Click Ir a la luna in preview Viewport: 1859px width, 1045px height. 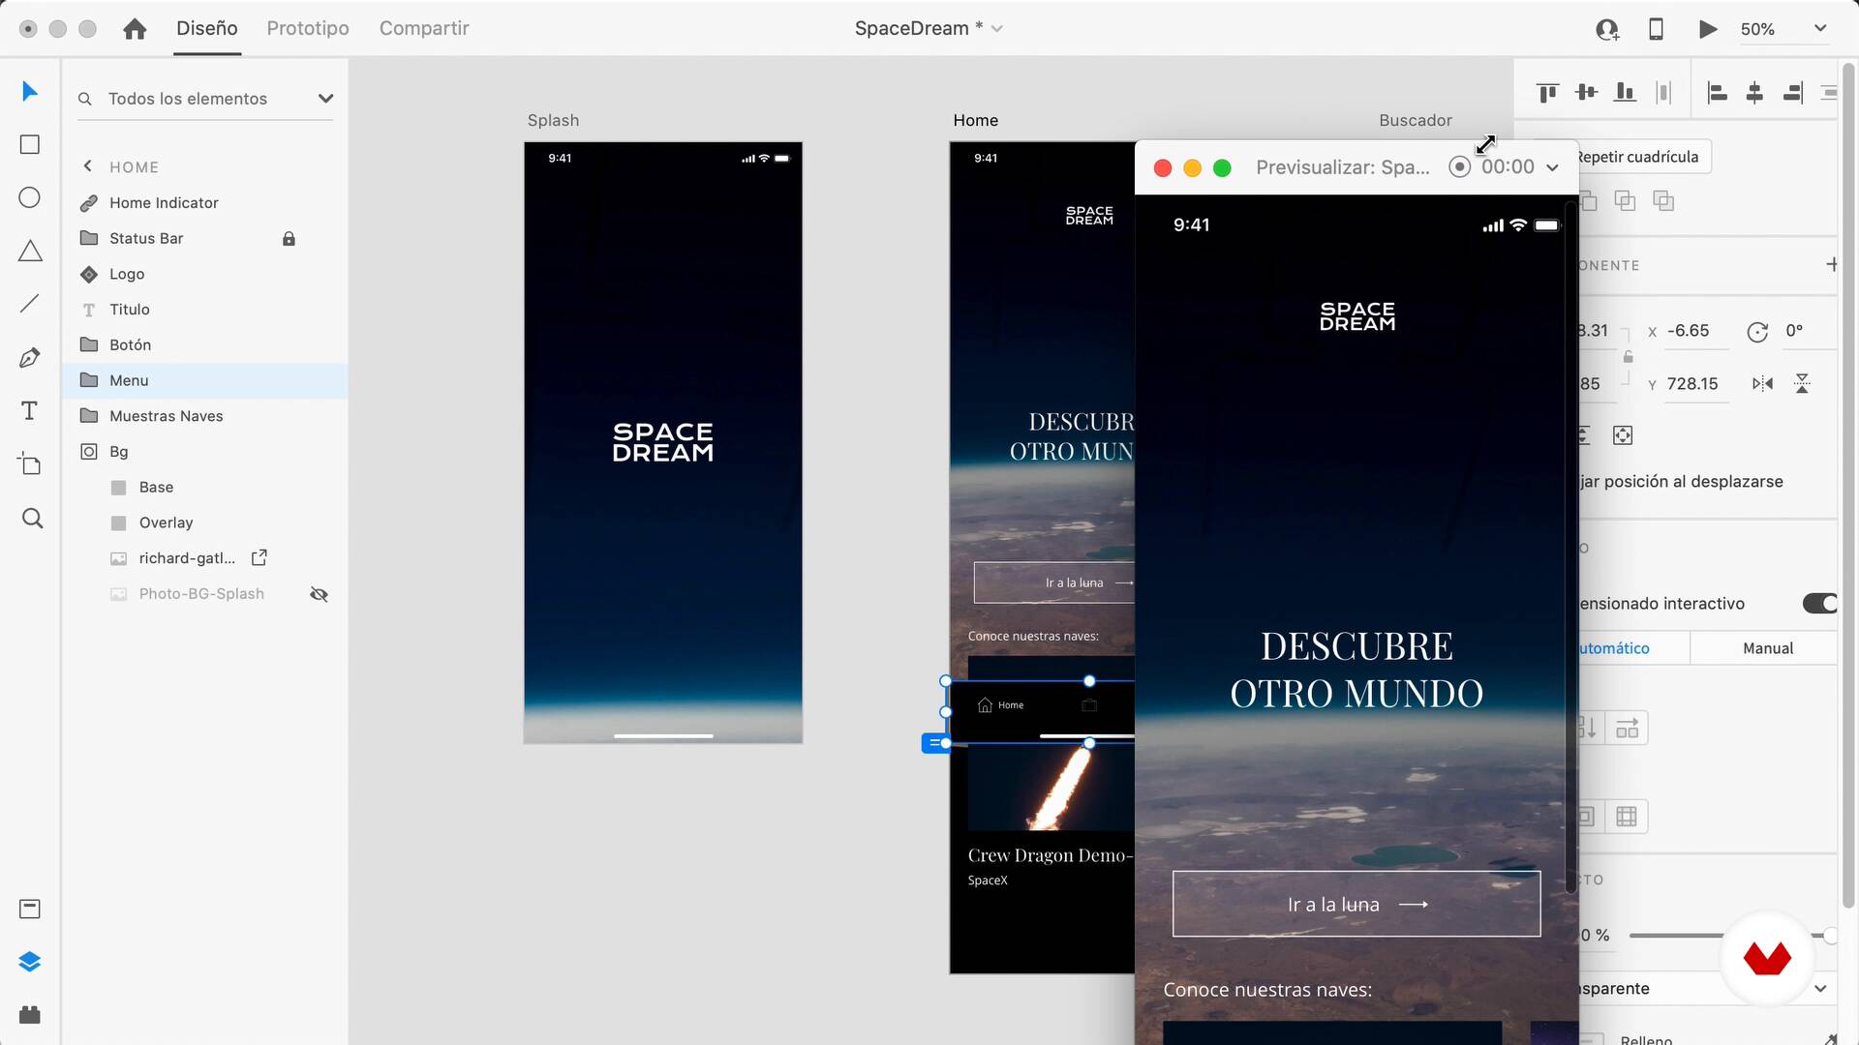pyautogui.click(x=1356, y=905)
